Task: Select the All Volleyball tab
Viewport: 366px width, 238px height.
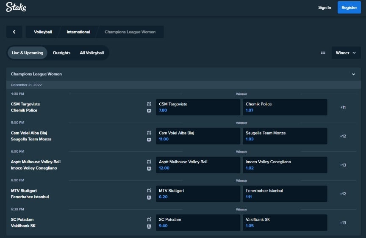Action: click(x=92, y=53)
